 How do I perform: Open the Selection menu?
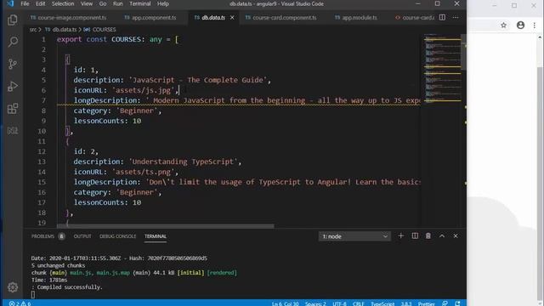[x=63, y=3]
